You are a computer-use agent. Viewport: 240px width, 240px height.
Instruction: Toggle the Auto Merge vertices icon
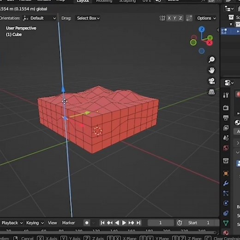(189, 18)
